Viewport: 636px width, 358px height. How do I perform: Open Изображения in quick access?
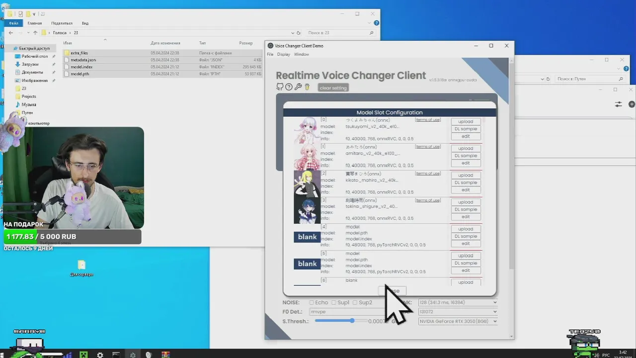(x=34, y=80)
